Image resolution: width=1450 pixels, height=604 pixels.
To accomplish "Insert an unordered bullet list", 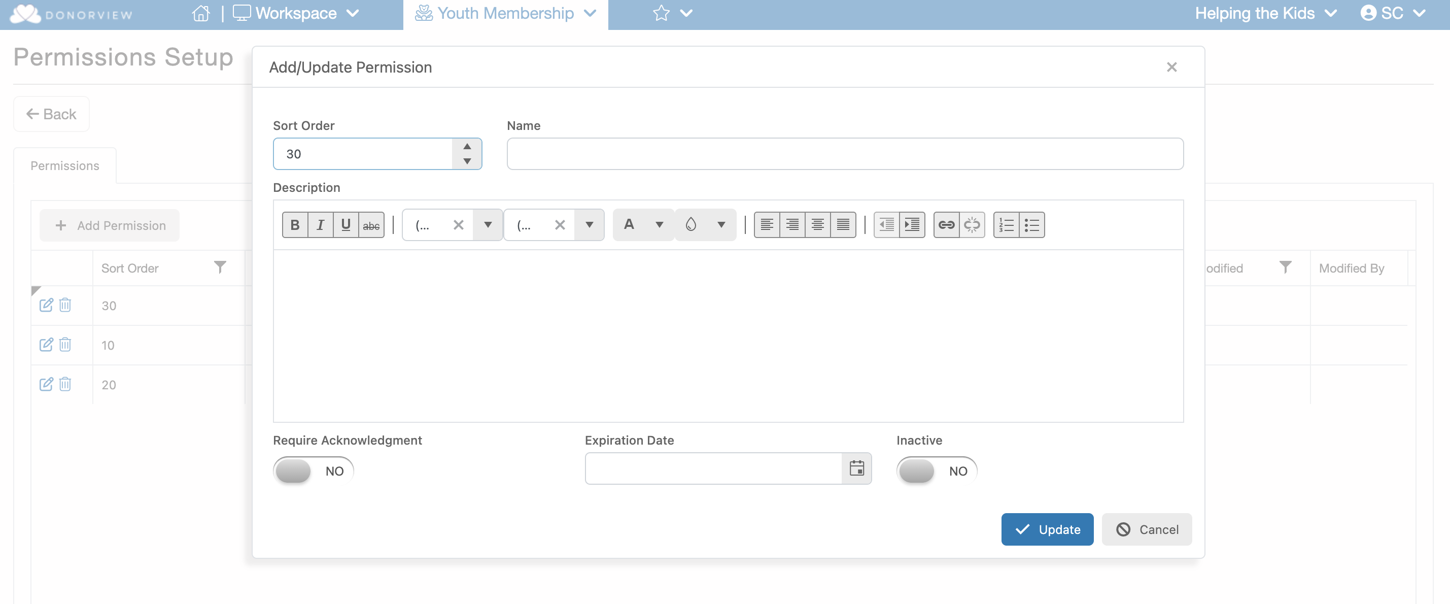I will click(1032, 225).
